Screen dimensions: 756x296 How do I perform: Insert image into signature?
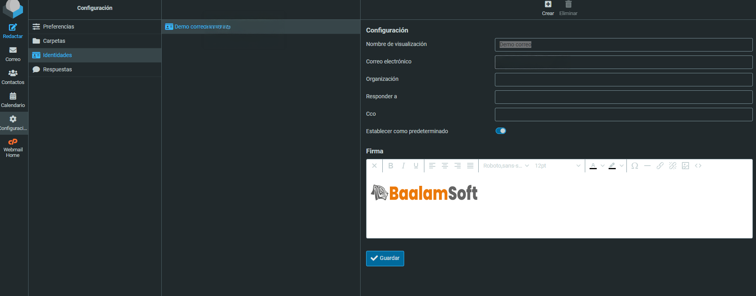pos(685,166)
